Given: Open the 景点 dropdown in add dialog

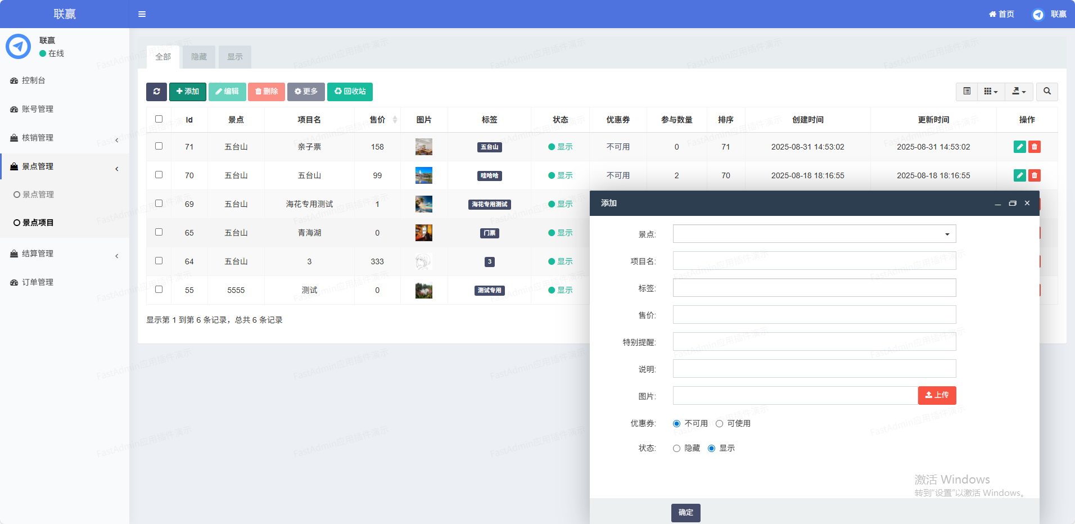Looking at the screenshot, I should click(x=814, y=234).
